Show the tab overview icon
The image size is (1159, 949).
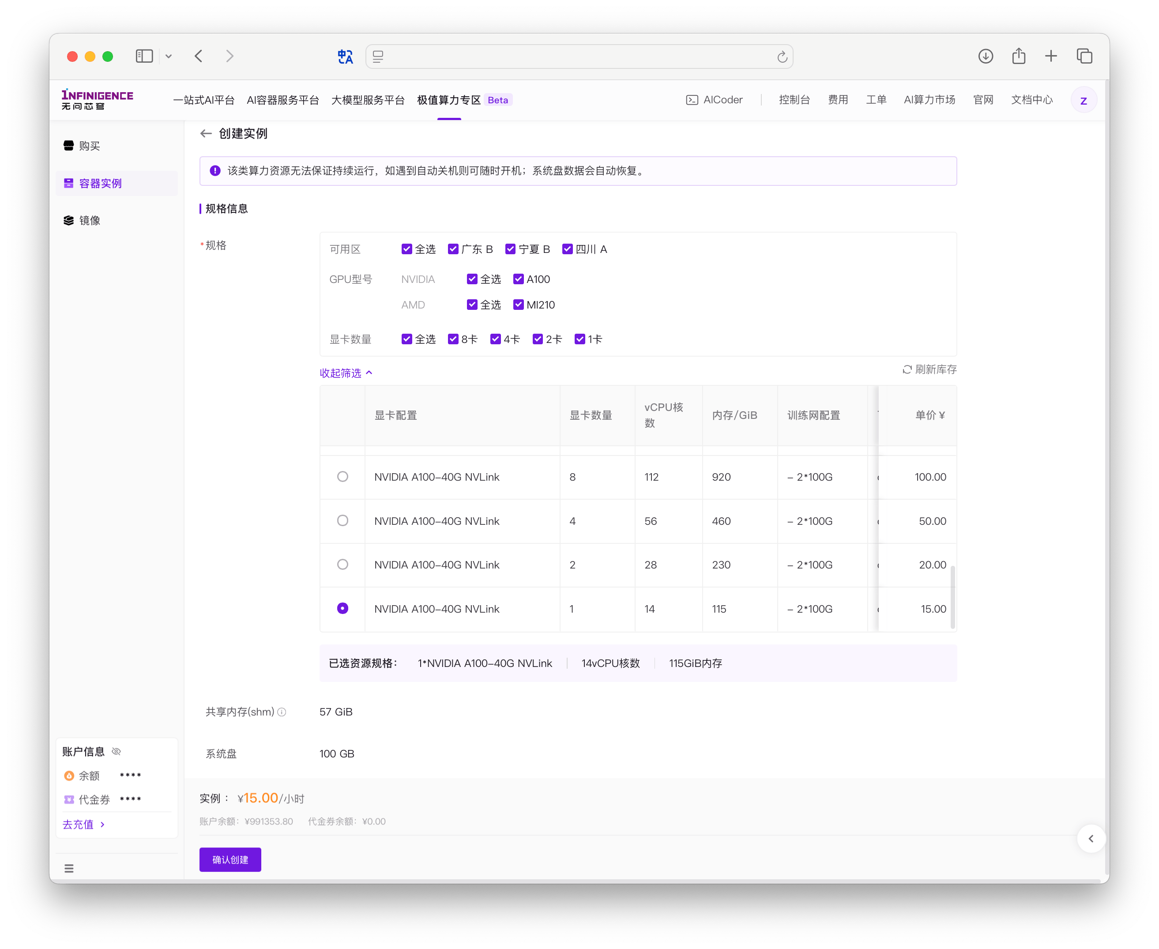tap(1084, 56)
